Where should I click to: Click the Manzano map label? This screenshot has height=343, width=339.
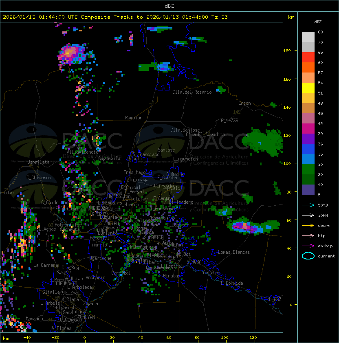click(34, 319)
